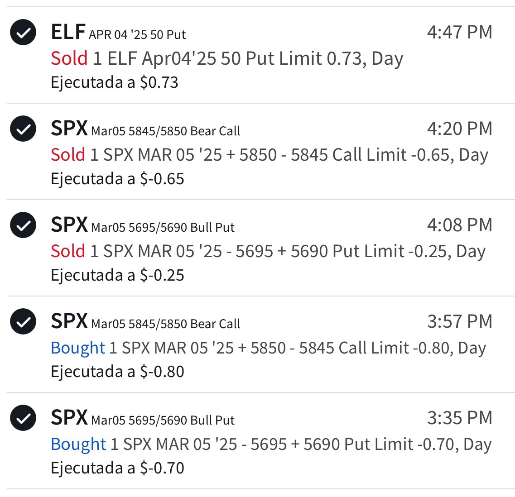Open SPX Bear Call title at 4:20 PM
Image resolution: width=515 pixels, height=497 pixels.
coord(145,129)
